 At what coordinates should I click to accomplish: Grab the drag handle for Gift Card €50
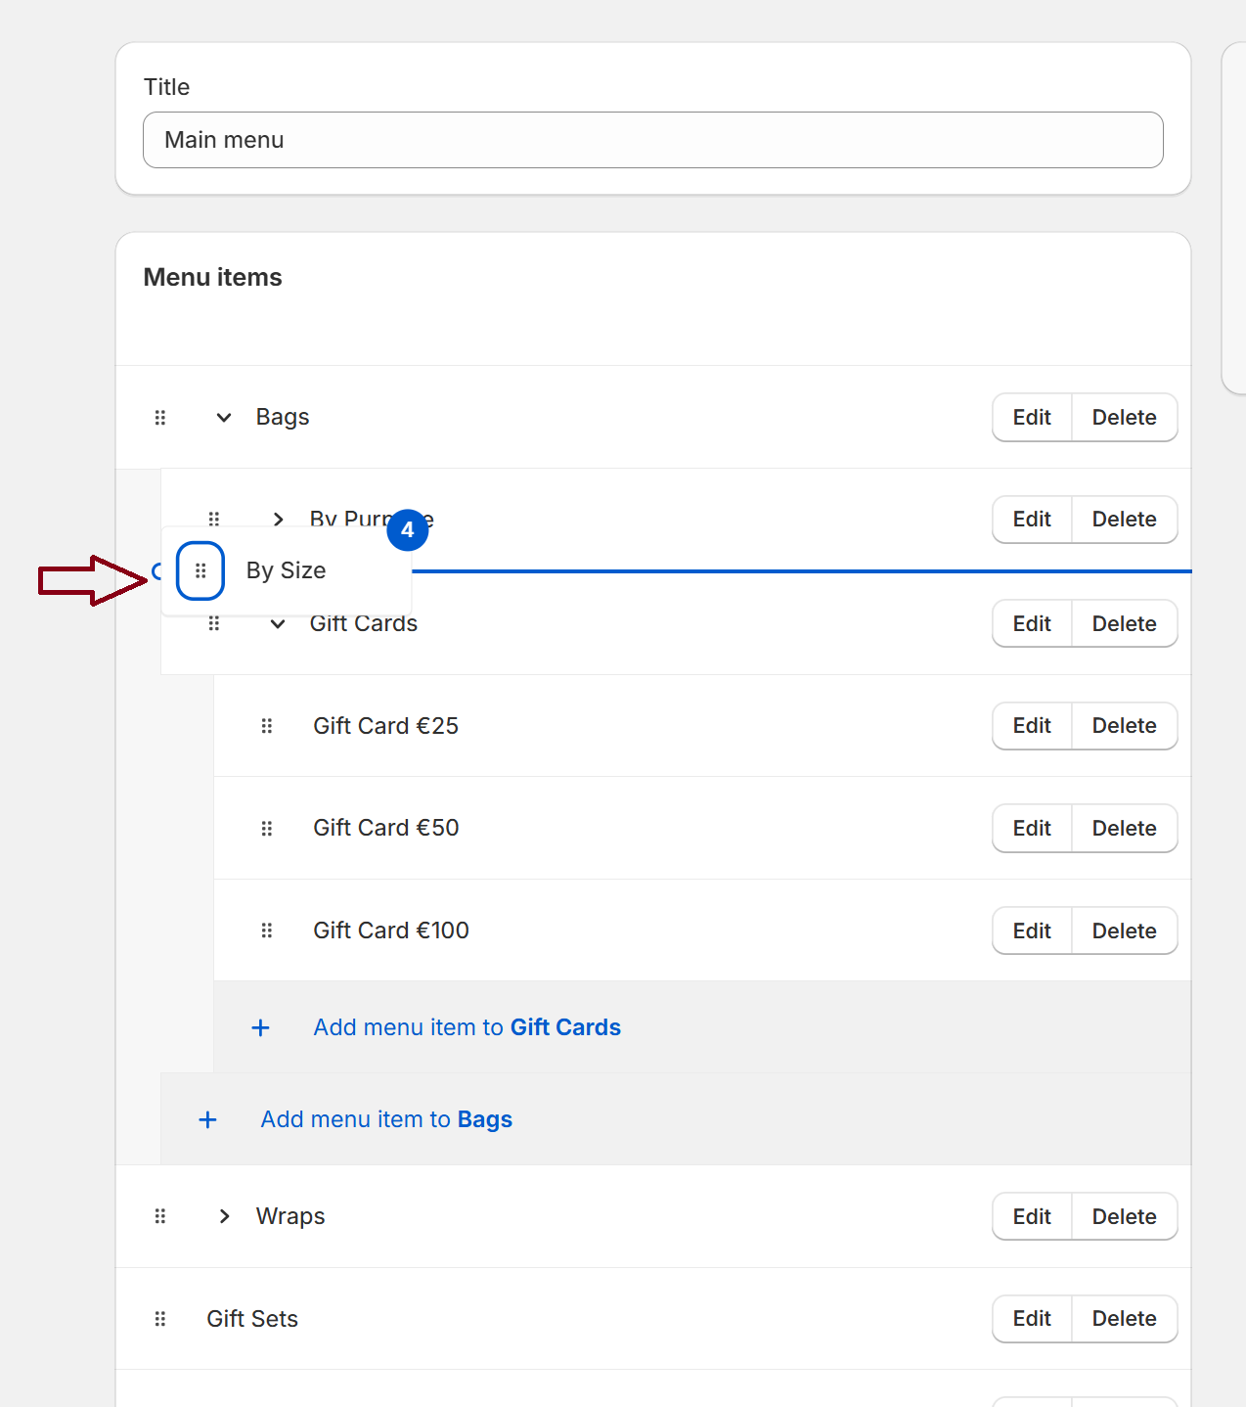pyautogui.click(x=267, y=828)
